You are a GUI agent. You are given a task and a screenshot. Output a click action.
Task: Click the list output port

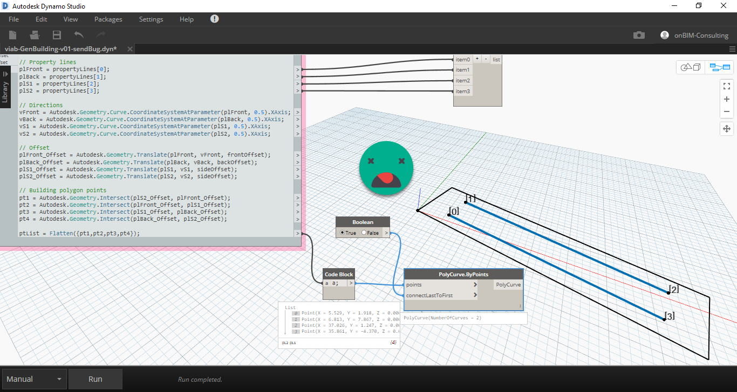pos(496,59)
